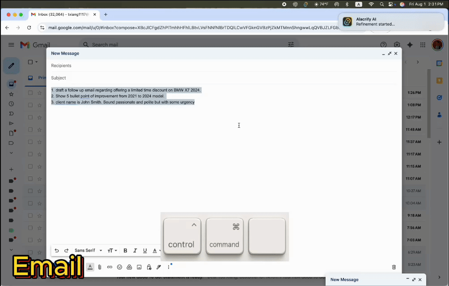Insert link using the chain icon
449x286 pixels.
[x=110, y=267]
